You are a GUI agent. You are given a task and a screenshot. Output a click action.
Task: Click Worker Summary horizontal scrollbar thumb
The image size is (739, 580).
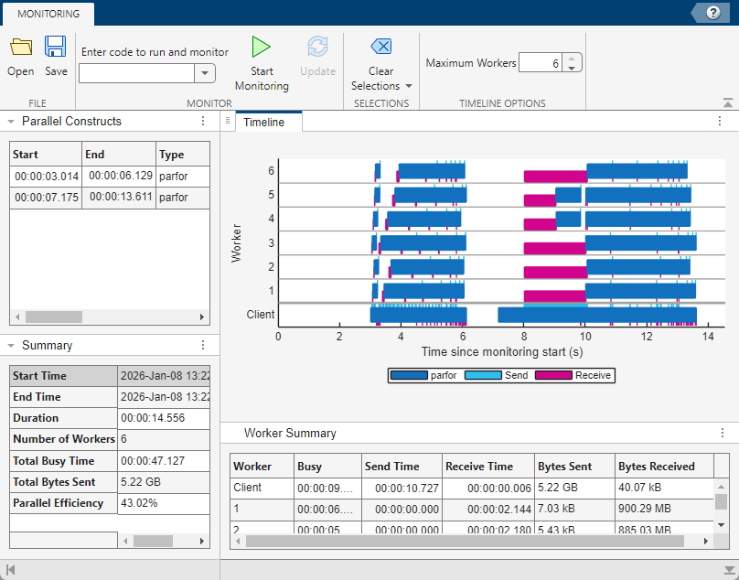click(x=465, y=541)
